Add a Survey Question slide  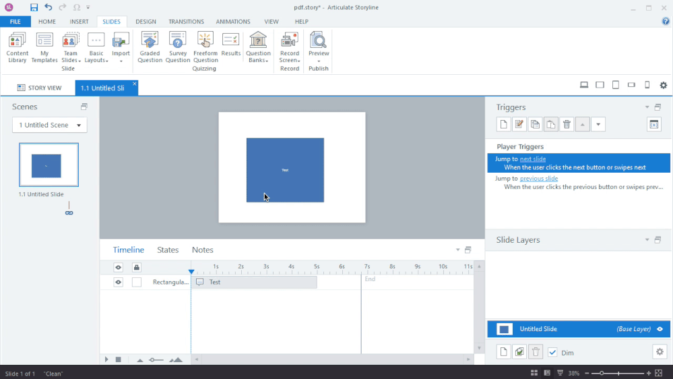click(178, 47)
